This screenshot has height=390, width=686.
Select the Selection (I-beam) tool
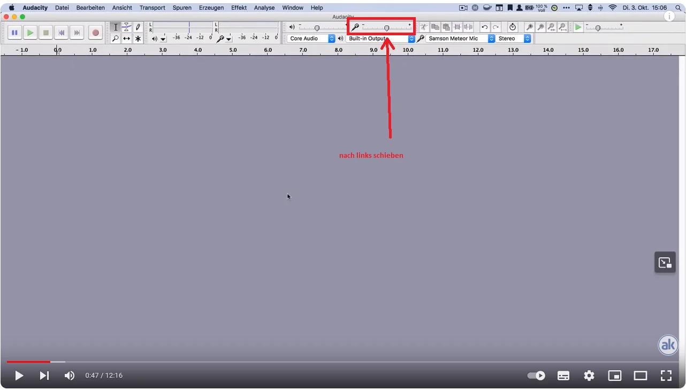coord(116,27)
